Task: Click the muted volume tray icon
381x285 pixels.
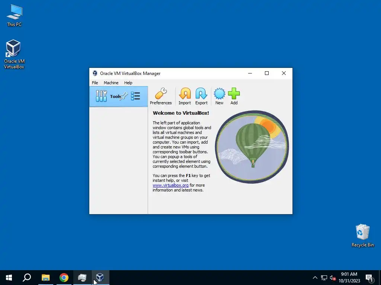Action: tap(333, 278)
